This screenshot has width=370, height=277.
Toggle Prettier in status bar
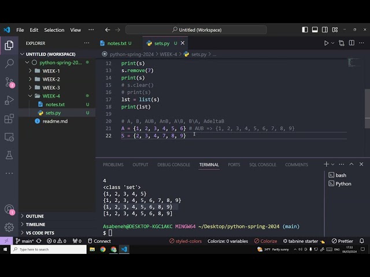[342, 241]
